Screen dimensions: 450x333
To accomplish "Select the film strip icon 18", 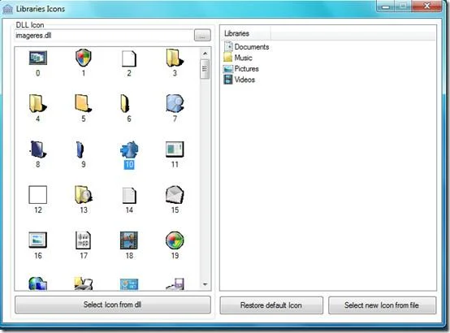I will (x=129, y=240).
